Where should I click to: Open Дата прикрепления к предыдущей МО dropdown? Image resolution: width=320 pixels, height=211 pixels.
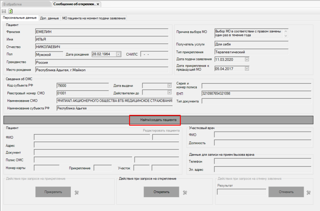[246, 69]
